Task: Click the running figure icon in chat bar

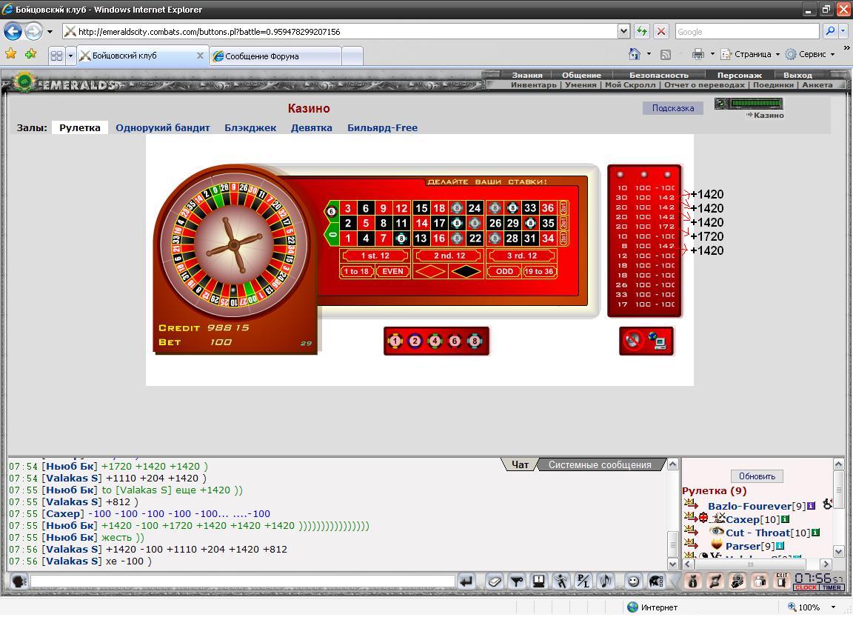Action: 561,581
